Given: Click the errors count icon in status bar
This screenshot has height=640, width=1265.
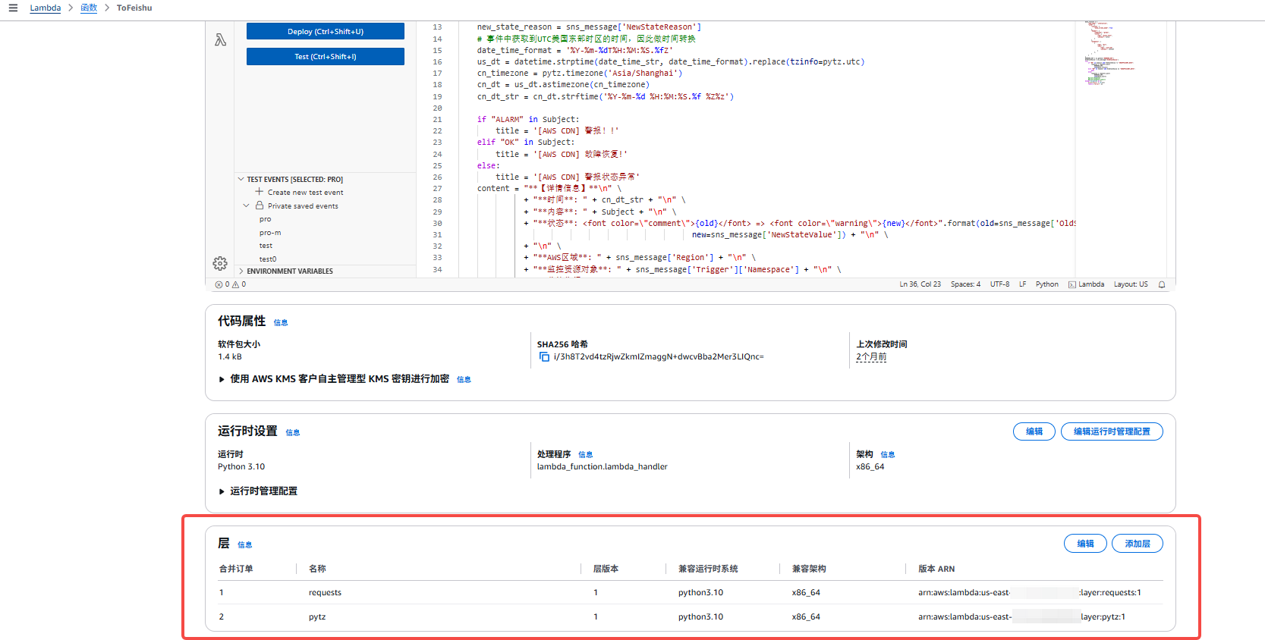Looking at the screenshot, I should pyautogui.click(x=219, y=284).
